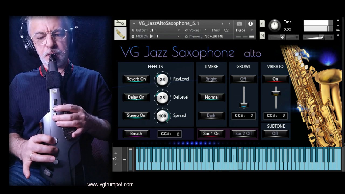
Task: Solo the instrument with S button
Action: (262, 24)
